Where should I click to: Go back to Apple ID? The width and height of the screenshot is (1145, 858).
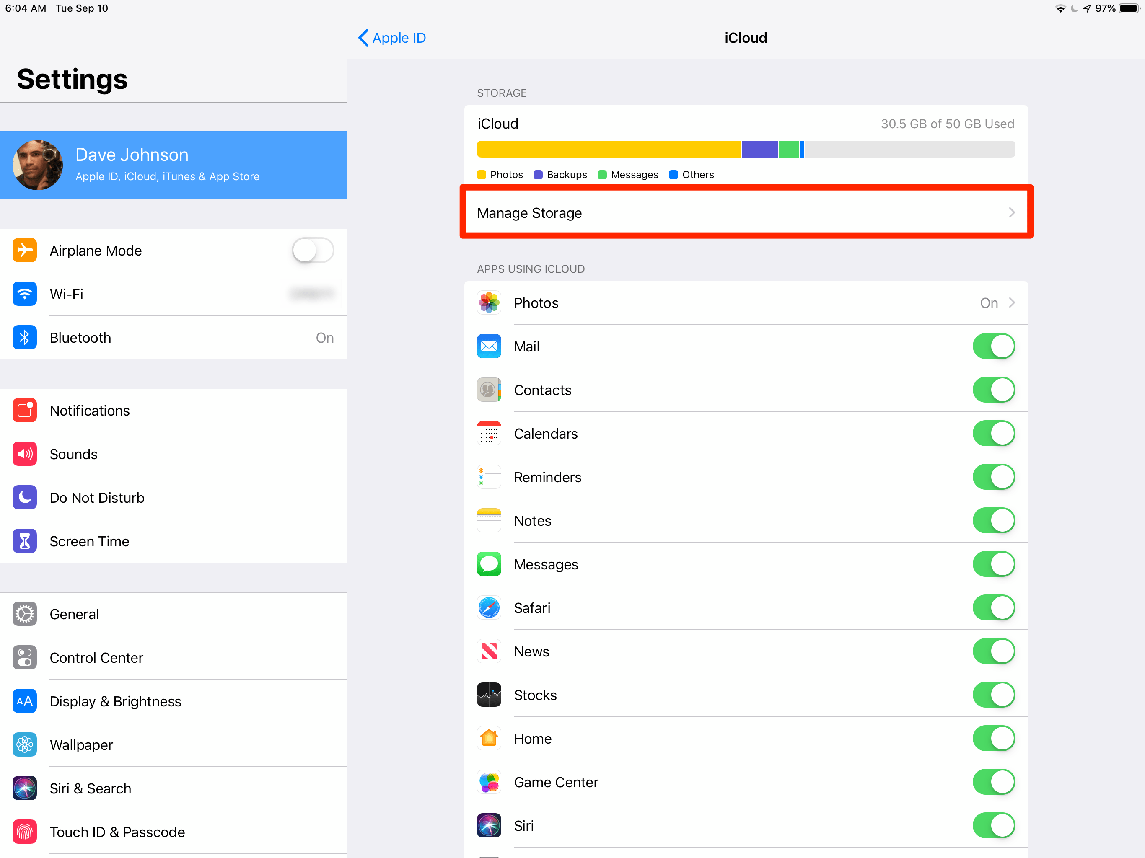pos(391,38)
